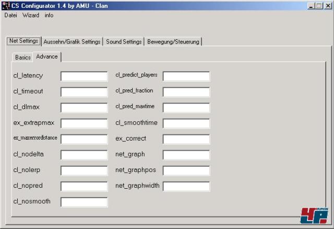Viewport: 334px width, 229px height.
Task: Click the cl_dlmax input field
Action: click(84, 108)
